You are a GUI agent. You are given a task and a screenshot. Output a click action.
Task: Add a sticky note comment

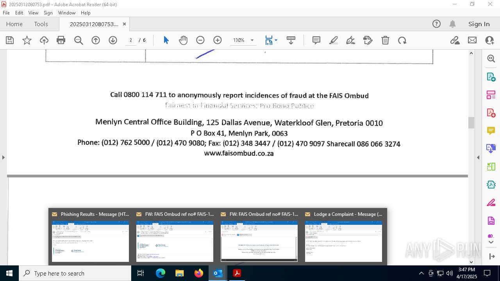(x=316, y=40)
